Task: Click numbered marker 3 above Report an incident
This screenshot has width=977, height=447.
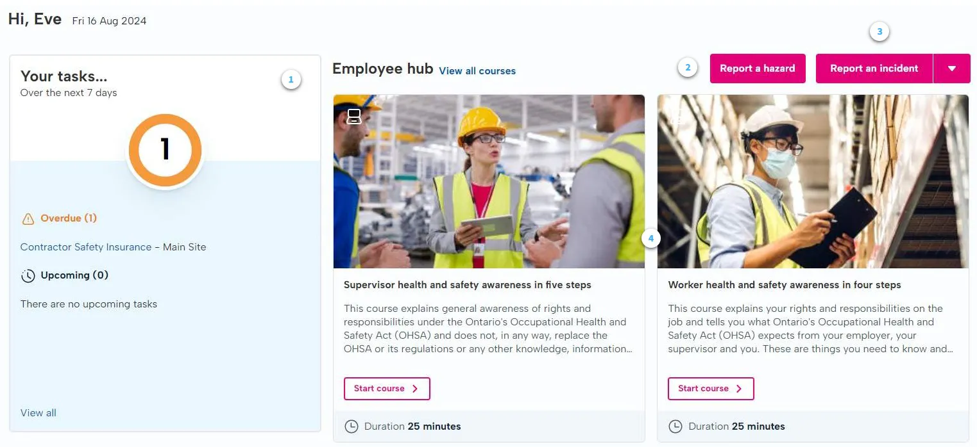Action: click(879, 31)
